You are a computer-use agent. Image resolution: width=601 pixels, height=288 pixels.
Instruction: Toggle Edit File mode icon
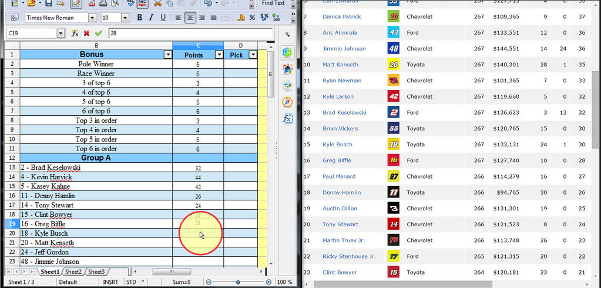click(76, 3)
